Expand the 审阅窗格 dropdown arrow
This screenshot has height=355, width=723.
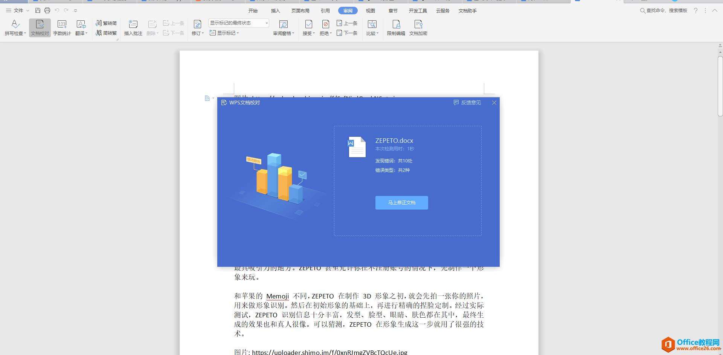tap(293, 34)
